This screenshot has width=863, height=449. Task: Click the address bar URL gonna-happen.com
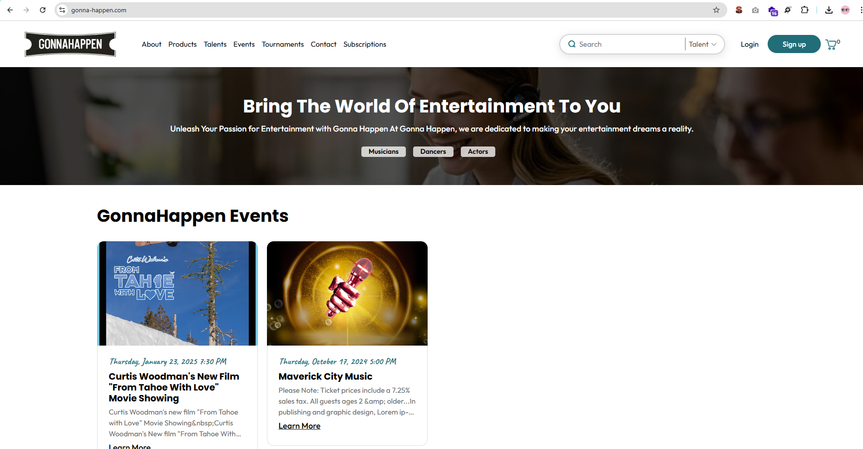pyautogui.click(x=99, y=10)
